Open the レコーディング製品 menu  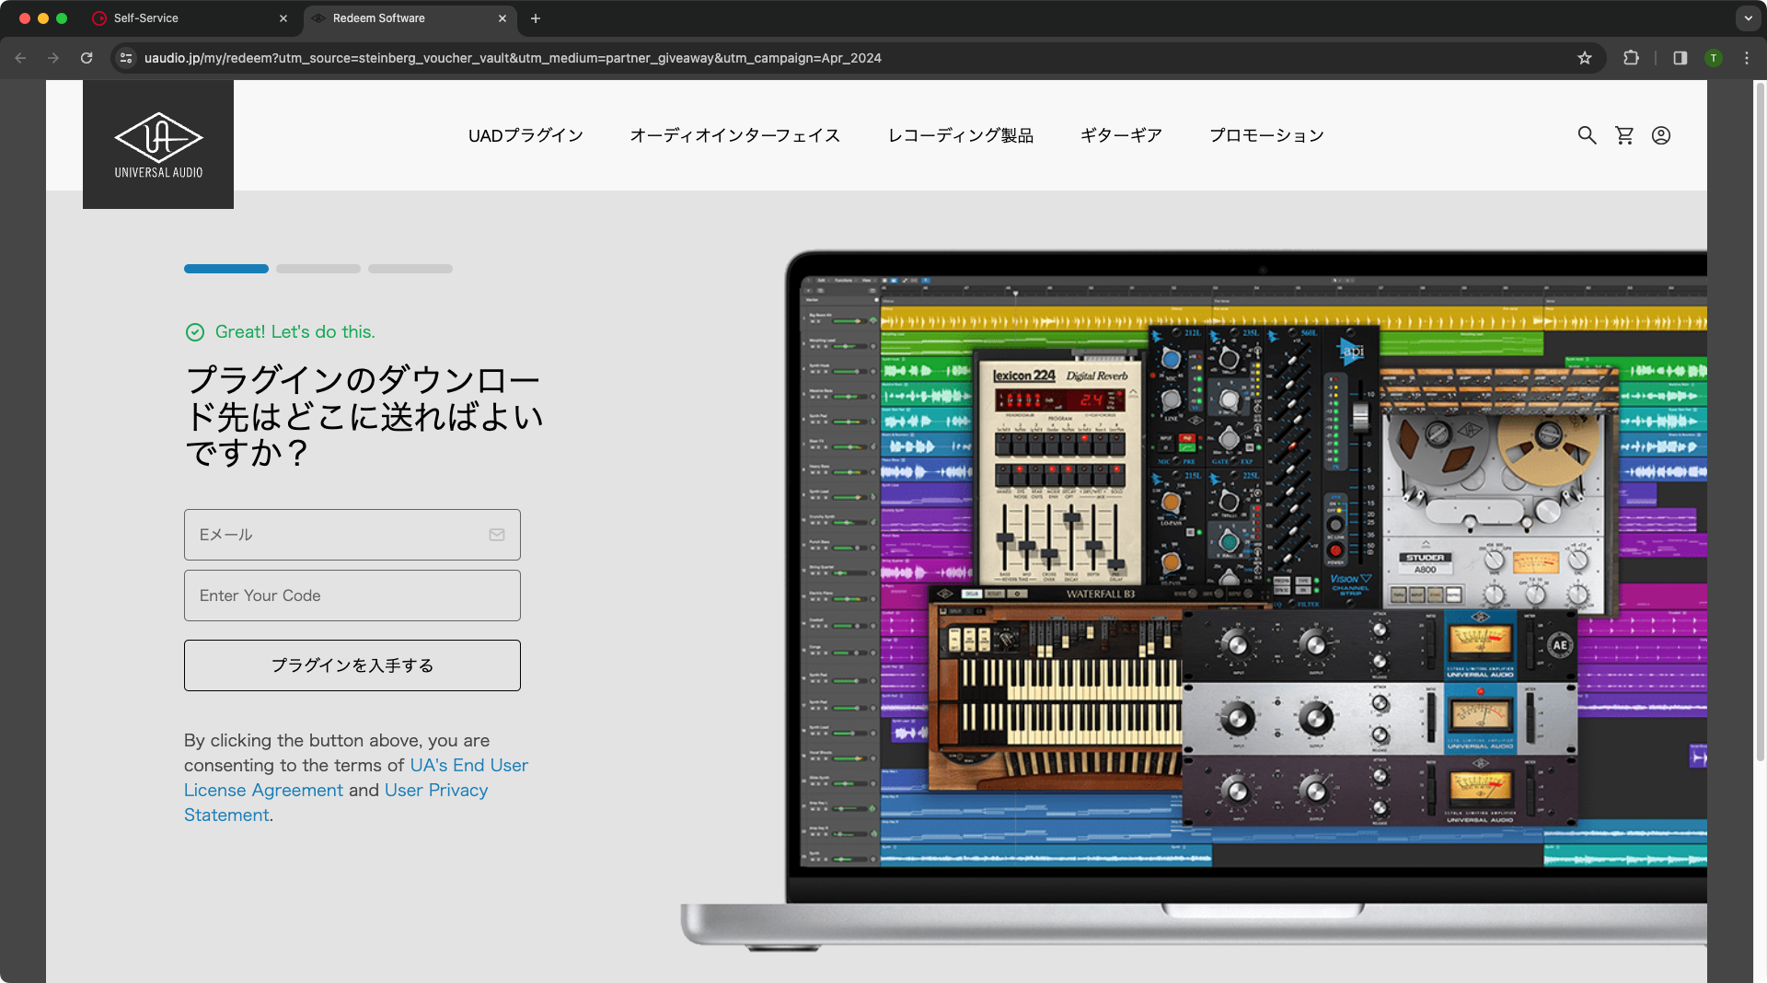(x=961, y=135)
